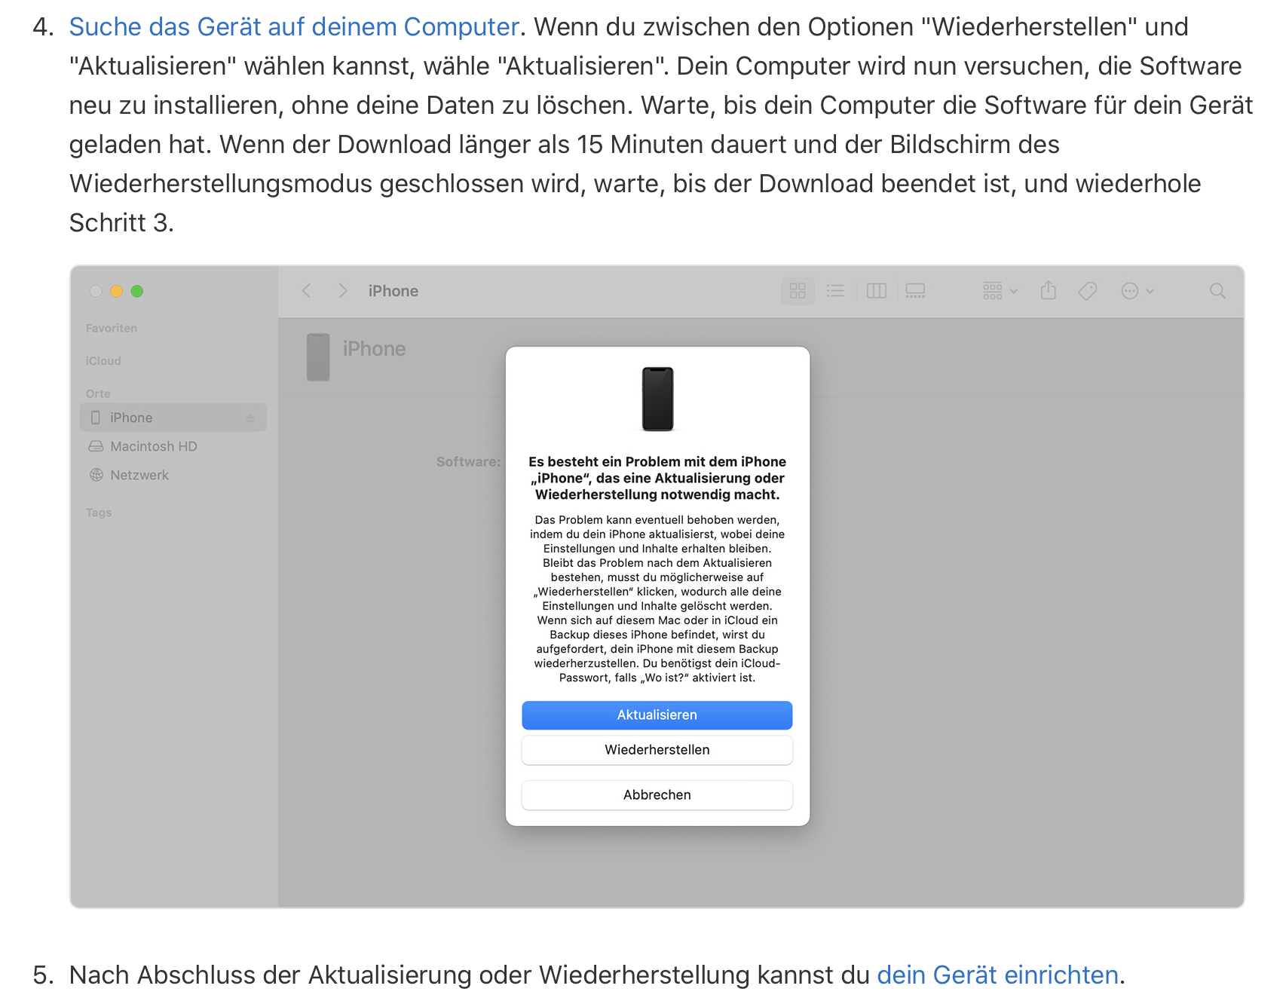
Task: Cancel dialog with Abbrechen button
Action: pos(657,795)
